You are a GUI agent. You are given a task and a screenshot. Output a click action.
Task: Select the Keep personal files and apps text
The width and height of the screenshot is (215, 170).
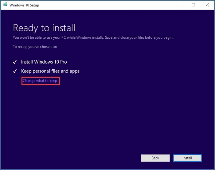tap(50, 71)
